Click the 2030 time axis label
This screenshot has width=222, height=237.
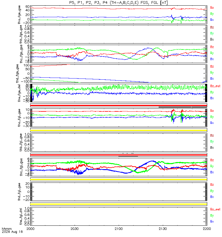tap(75, 229)
